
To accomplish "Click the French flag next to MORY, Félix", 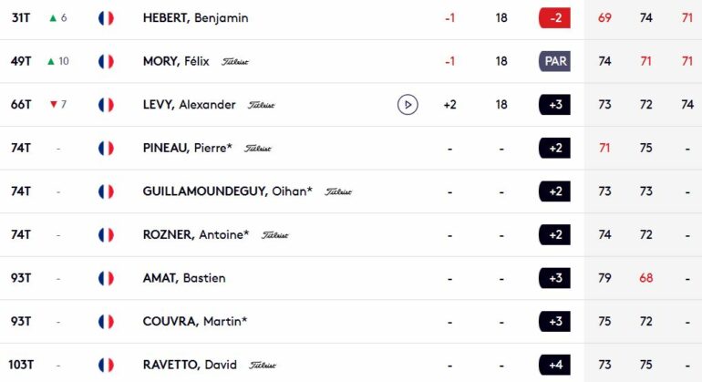I will (x=106, y=61).
